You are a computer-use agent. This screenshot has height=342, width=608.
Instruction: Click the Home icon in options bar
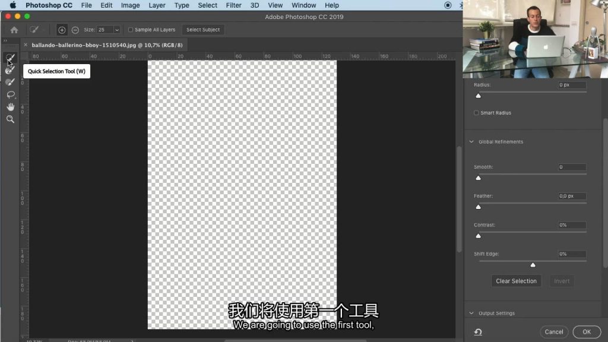(14, 30)
